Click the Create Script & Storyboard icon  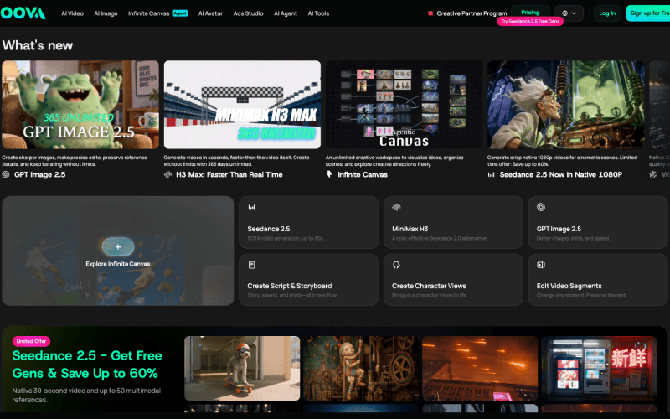[252, 265]
